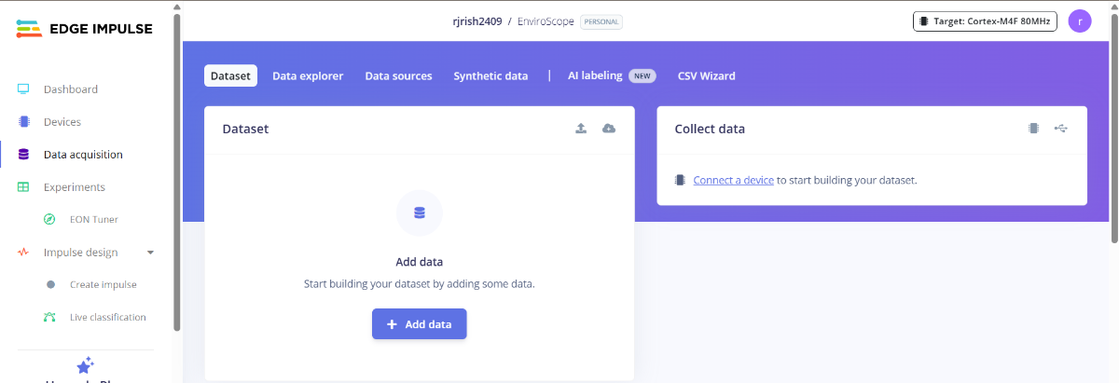Go to Devices in the sidebar
The width and height of the screenshot is (1119, 383).
tap(62, 122)
